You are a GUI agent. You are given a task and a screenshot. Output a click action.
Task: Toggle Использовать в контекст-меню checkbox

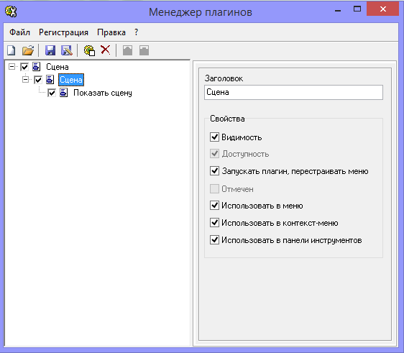(x=214, y=223)
